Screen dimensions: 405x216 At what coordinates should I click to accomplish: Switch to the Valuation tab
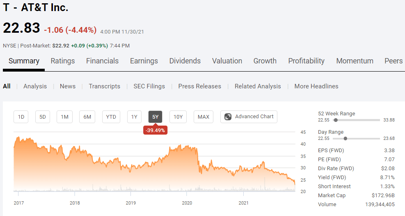click(227, 61)
